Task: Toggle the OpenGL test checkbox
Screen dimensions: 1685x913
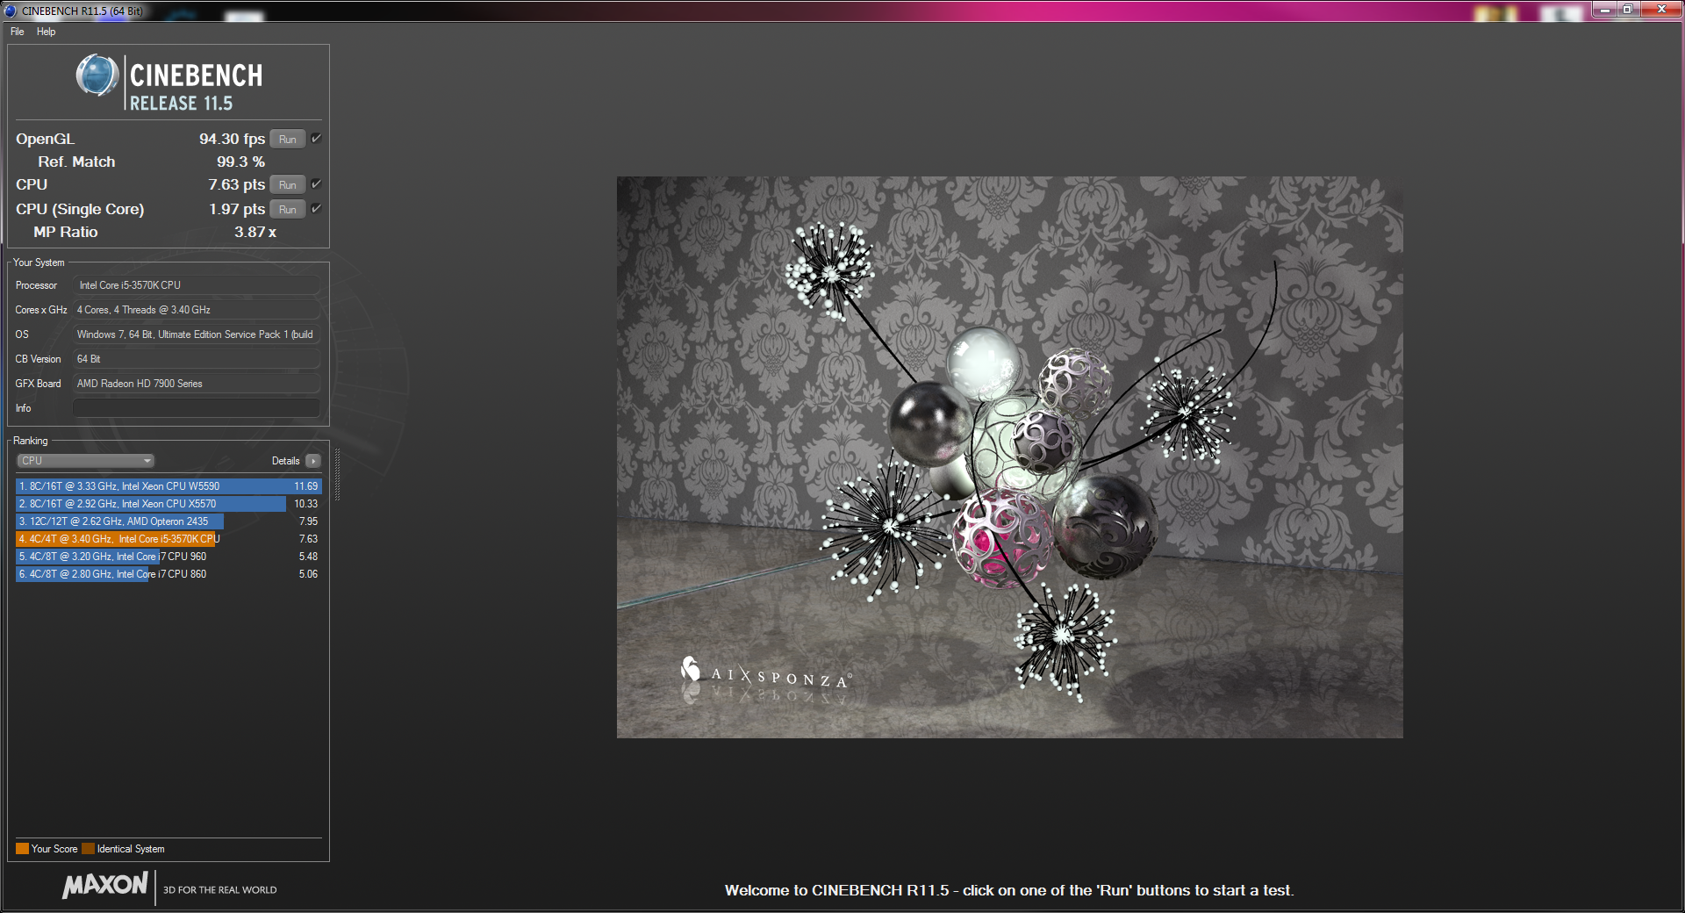Action: point(316,139)
